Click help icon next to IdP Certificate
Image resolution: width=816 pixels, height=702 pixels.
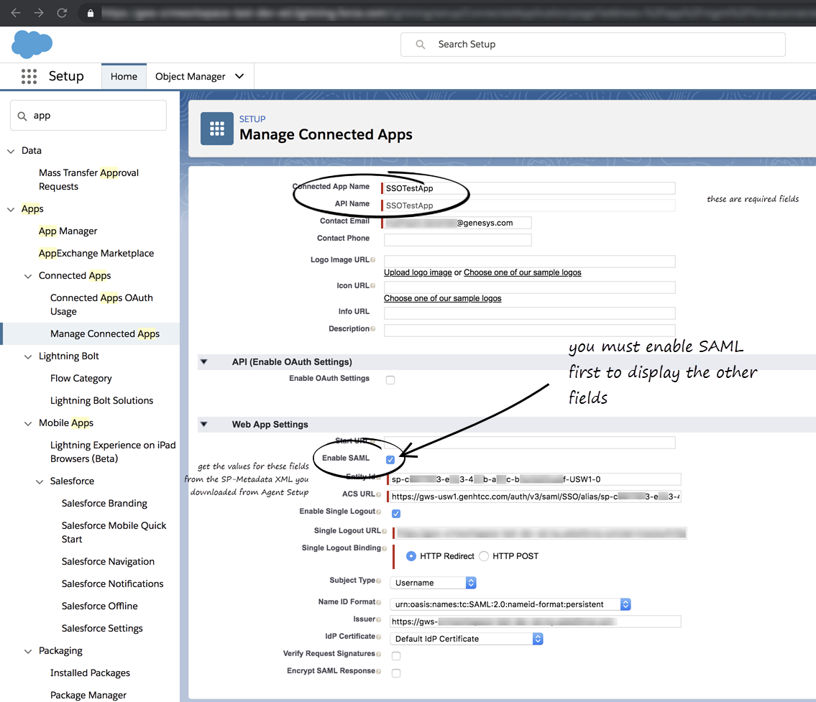click(x=378, y=637)
